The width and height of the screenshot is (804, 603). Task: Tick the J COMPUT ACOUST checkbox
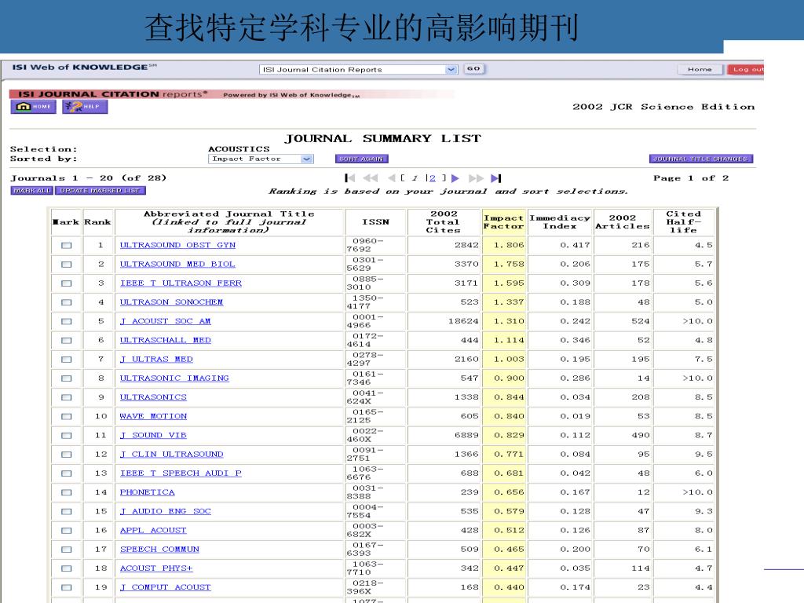67,587
